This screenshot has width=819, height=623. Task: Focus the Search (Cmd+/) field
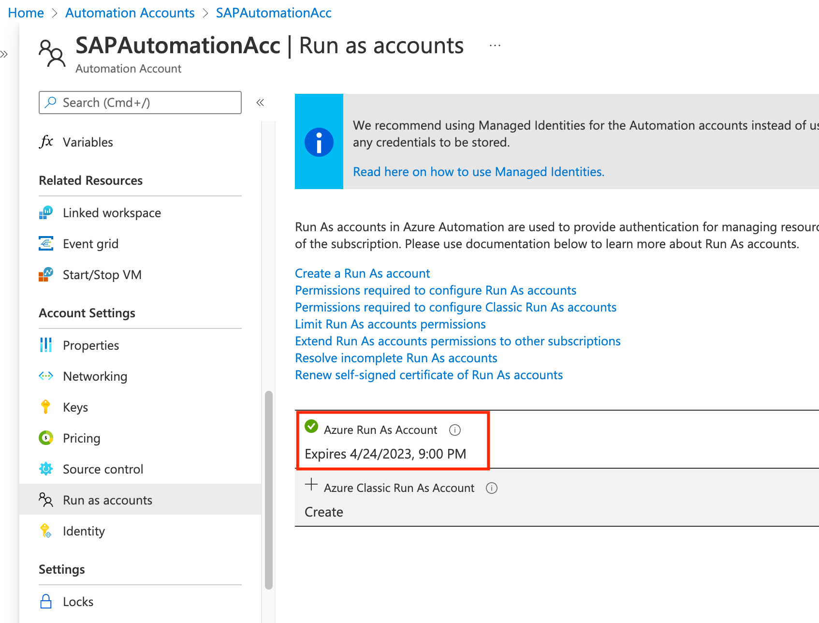(x=140, y=103)
